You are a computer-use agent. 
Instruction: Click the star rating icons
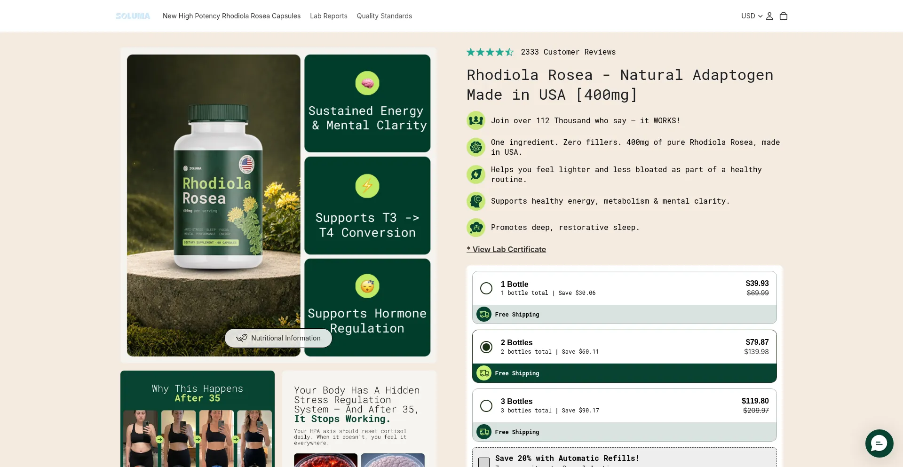tap(490, 52)
